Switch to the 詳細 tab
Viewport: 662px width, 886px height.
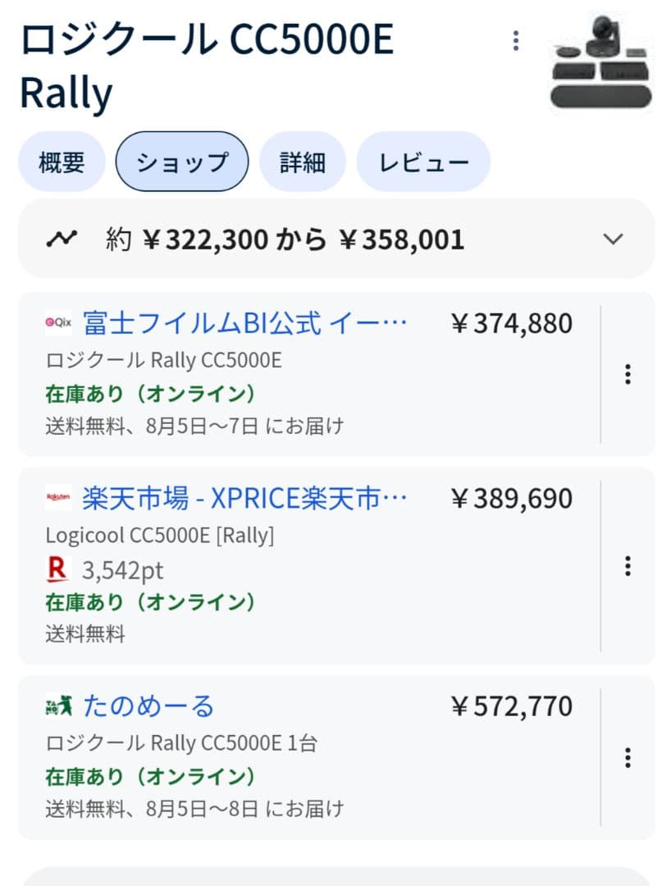click(x=301, y=162)
